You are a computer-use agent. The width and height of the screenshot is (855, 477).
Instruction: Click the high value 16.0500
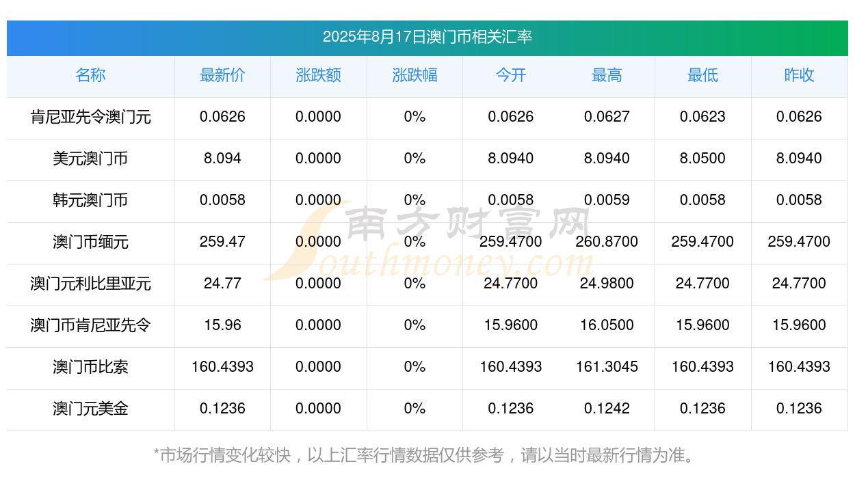[607, 325]
